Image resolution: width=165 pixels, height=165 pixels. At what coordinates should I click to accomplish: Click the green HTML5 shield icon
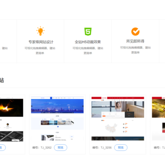coord(88,32)
